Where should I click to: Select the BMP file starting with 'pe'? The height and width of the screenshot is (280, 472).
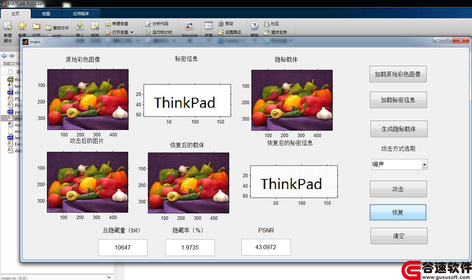[x=14, y=112]
